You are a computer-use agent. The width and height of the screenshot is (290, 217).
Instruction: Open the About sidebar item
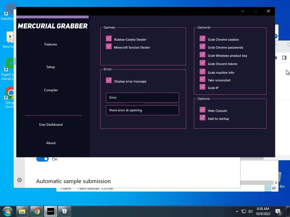click(x=51, y=143)
